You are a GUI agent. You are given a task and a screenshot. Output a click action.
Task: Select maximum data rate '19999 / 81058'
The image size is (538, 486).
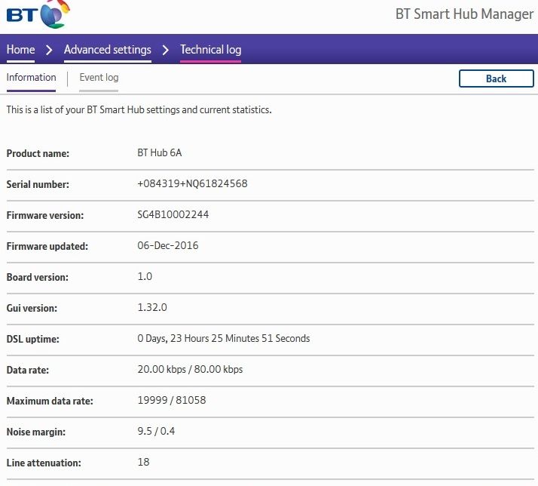click(x=172, y=401)
